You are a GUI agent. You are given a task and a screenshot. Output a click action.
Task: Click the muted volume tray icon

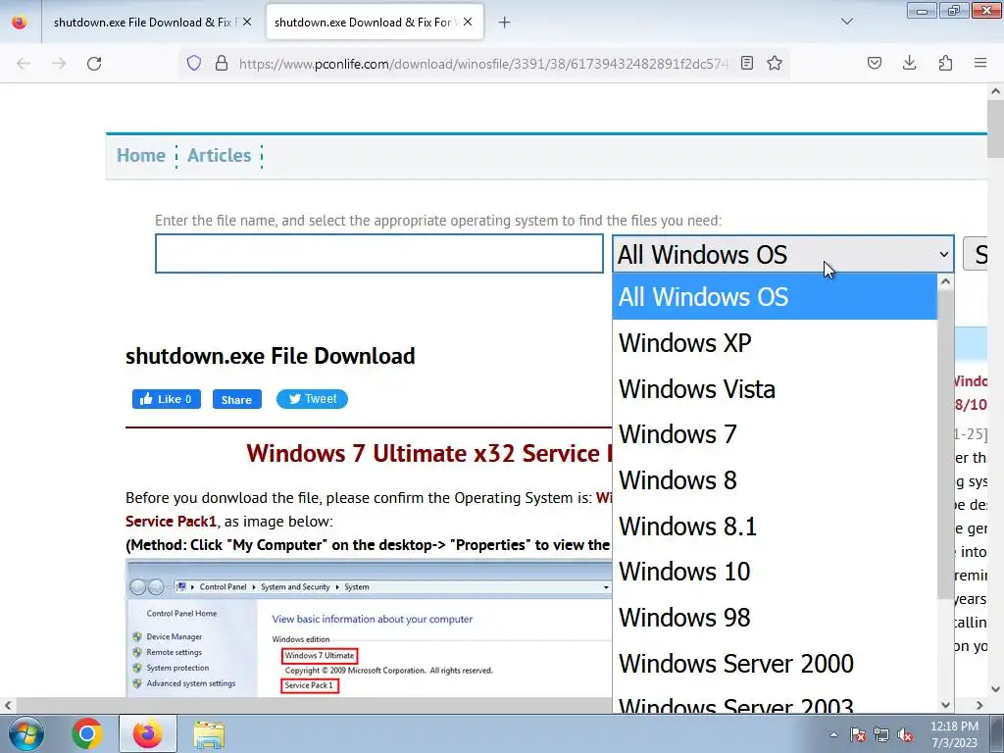(905, 734)
